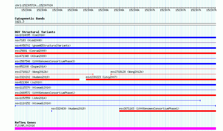Open esv3587546 (1000GenomesConsortiumPhase3) label
The image size is (223, 131).
tap(45, 61)
